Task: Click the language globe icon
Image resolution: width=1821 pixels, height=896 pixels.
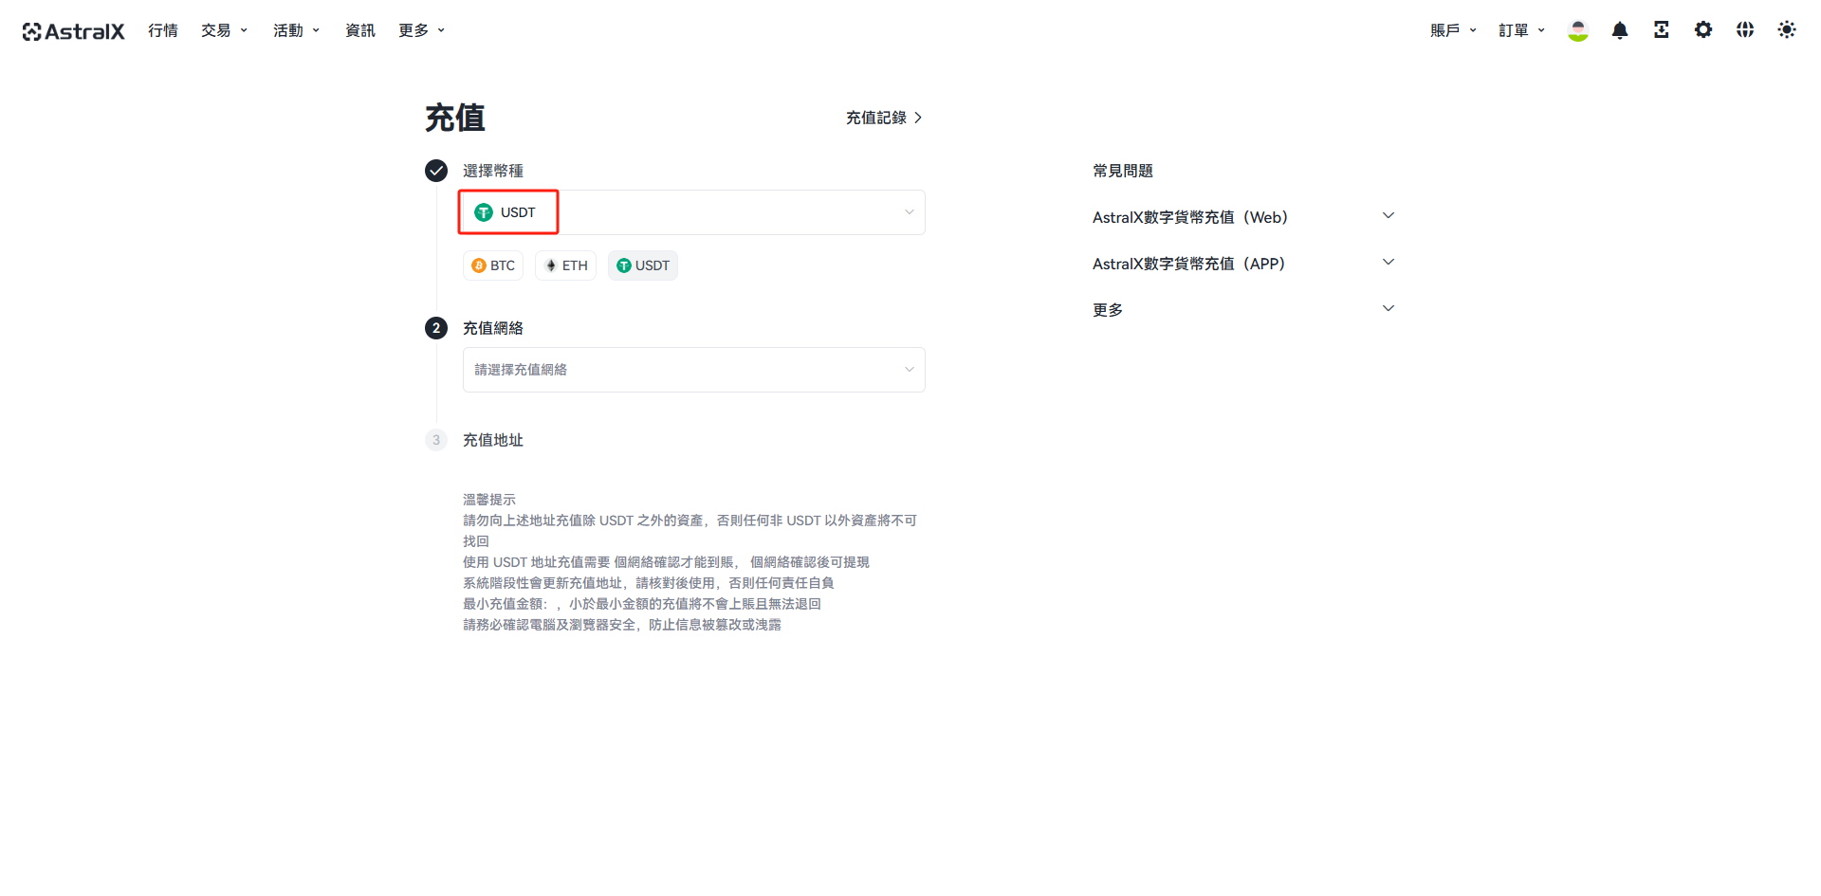Action: pyautogui.click(x=1745, y=30)
